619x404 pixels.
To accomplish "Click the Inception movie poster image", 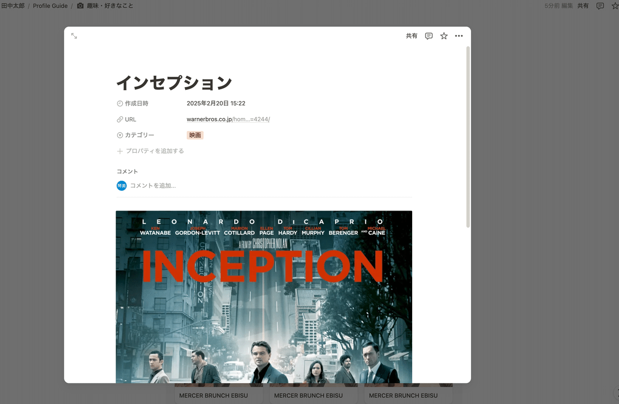I will pyautogui.click(x=264, y=297).
